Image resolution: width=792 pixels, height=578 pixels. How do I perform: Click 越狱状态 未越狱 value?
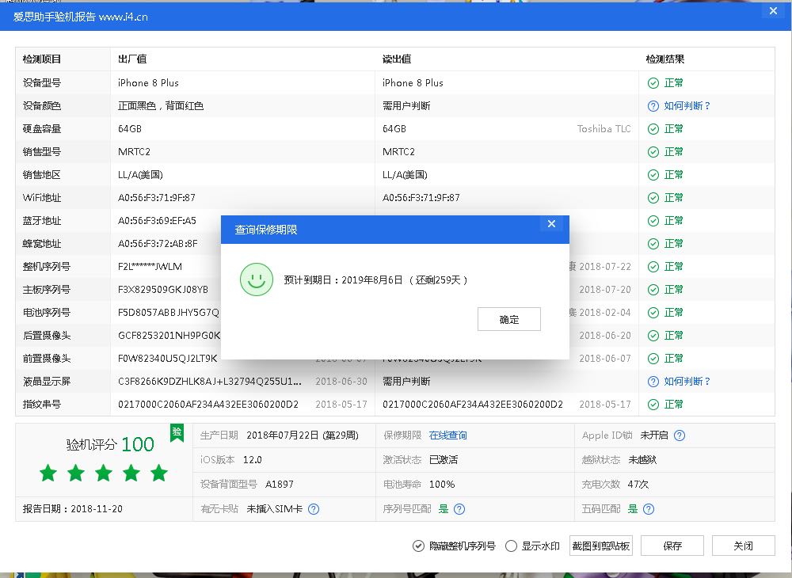click(x=642, y=460)
